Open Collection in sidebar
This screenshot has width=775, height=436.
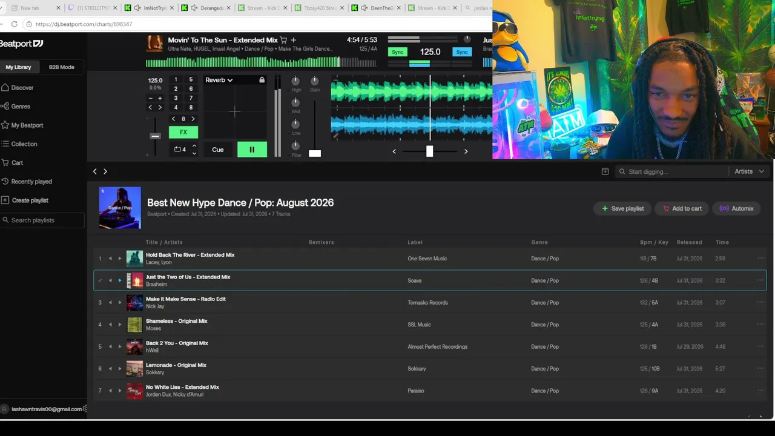[x=19, y=144]
